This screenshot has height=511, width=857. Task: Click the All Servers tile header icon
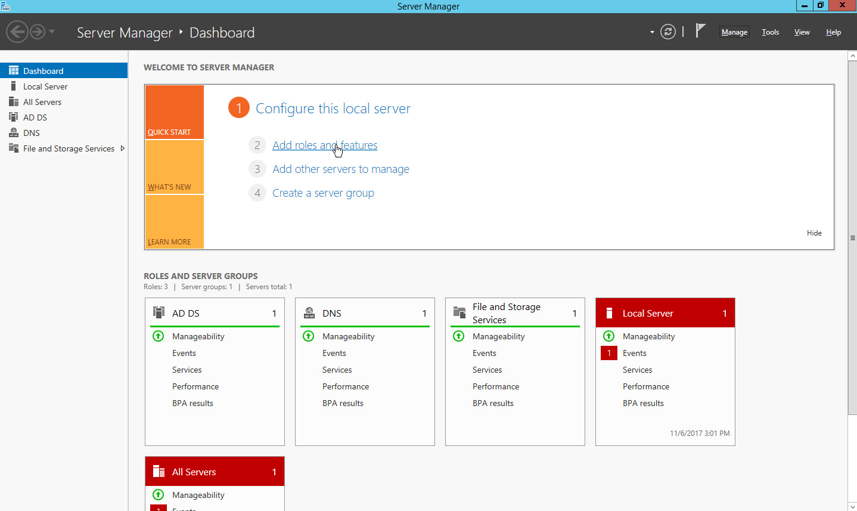click(159, 472)
